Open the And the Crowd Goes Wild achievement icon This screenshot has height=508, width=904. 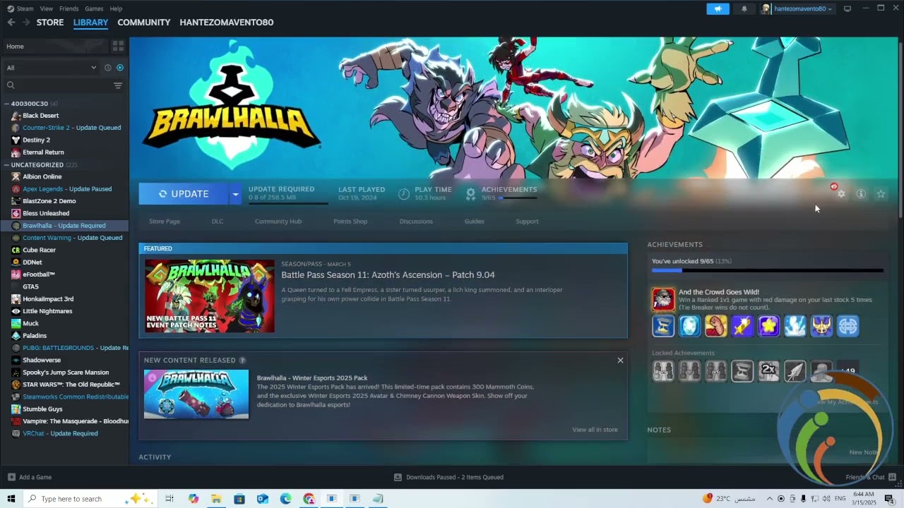point(663,299)
